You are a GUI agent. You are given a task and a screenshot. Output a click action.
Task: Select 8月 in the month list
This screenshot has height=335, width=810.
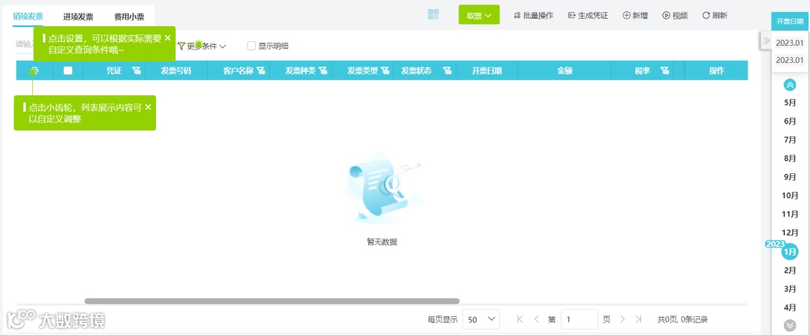pyautogui.click(x=790, y=158)
